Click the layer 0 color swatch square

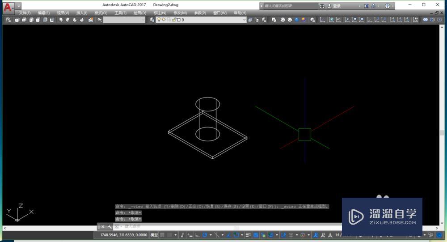pyautogui.click(x=179, y=20)
